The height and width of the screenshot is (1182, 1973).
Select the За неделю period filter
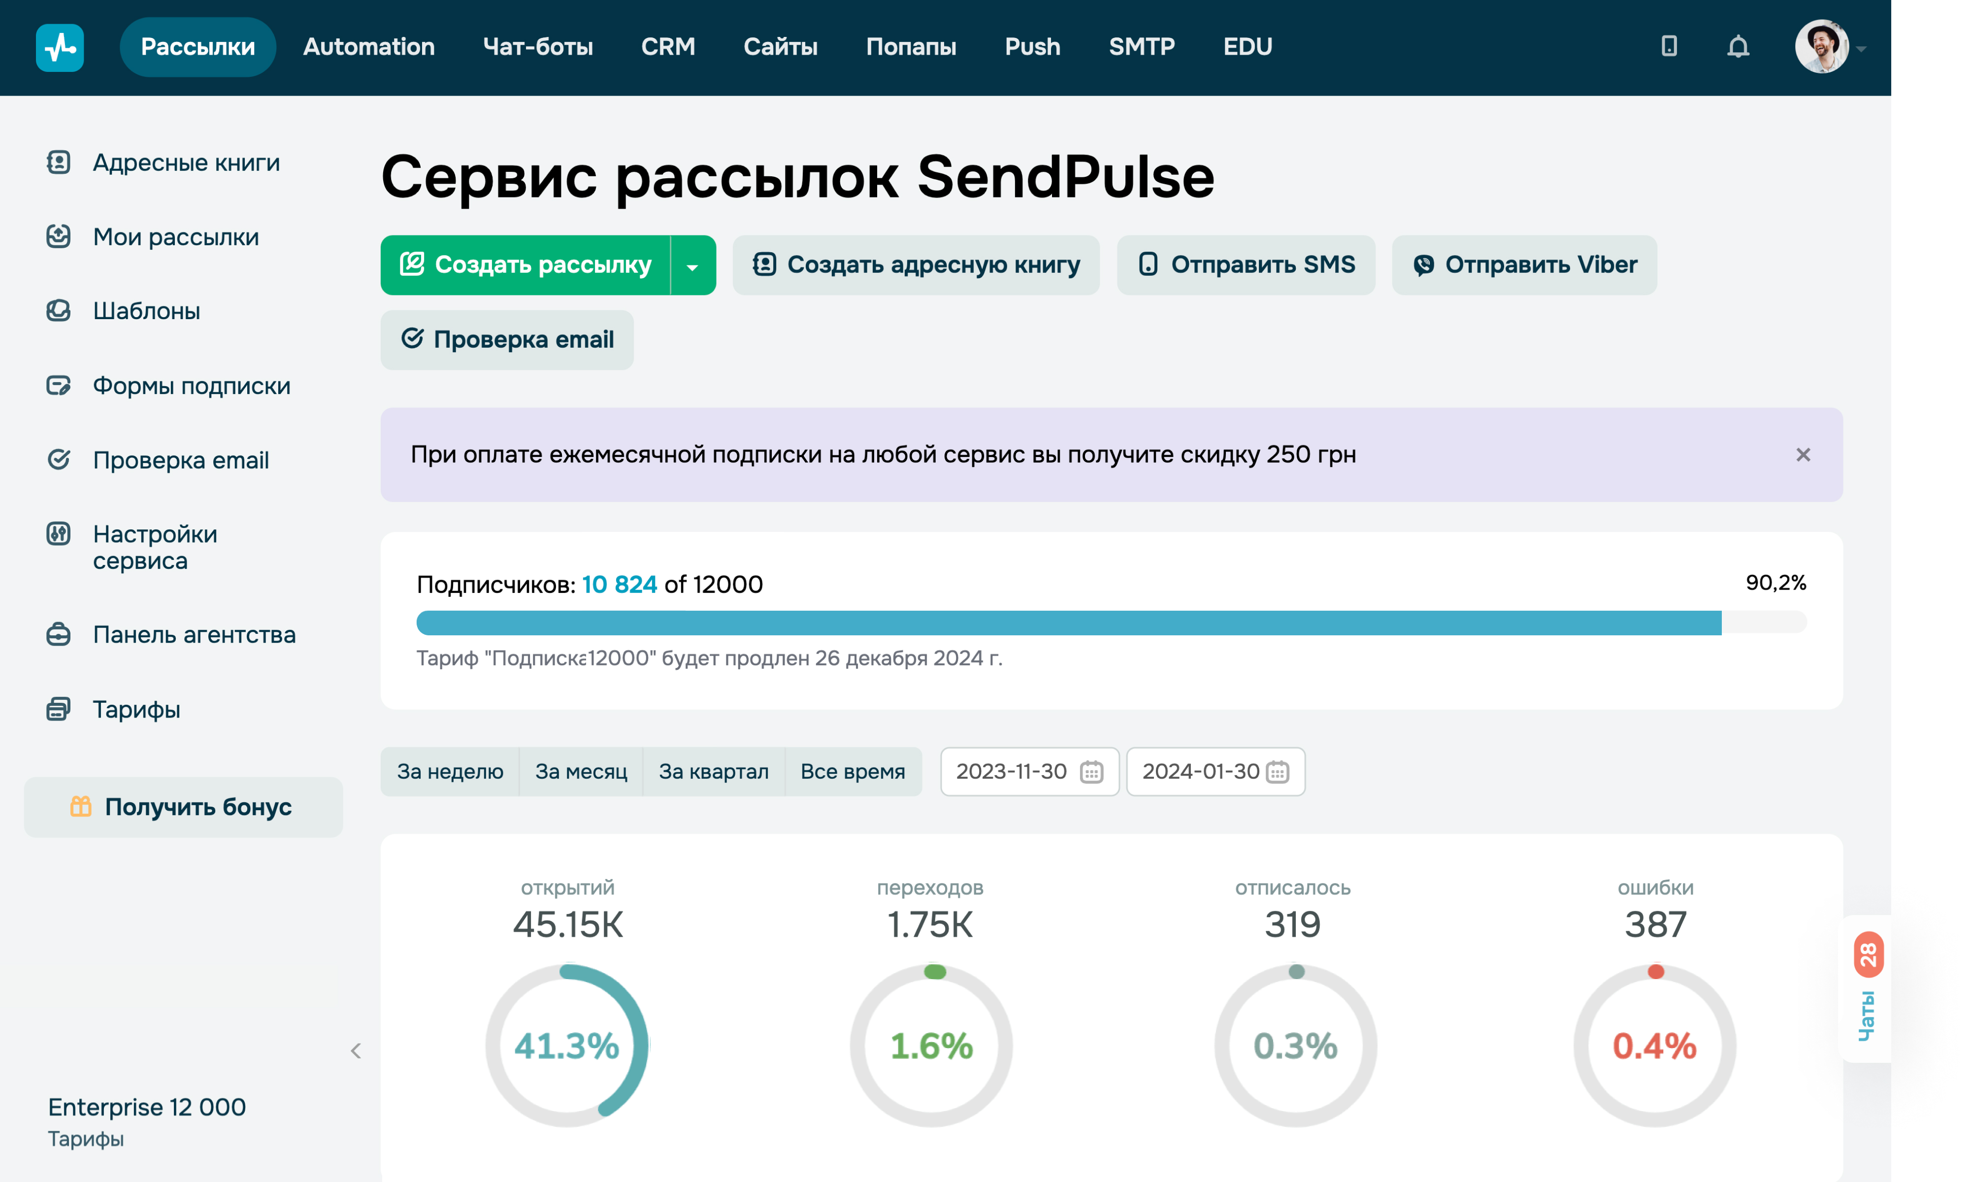click(x=450, y=772)
